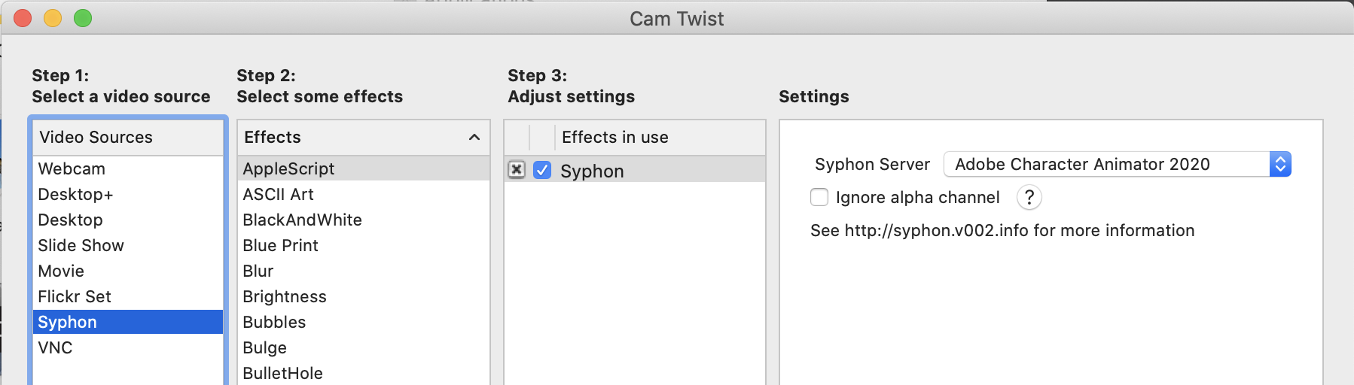1354x385 pixels.
Task: Click the Effects column sort chevron
Action: [474, 137]
